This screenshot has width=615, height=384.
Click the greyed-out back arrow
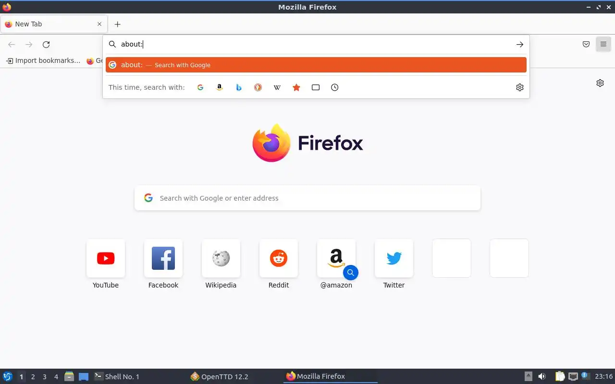[12, 45]
